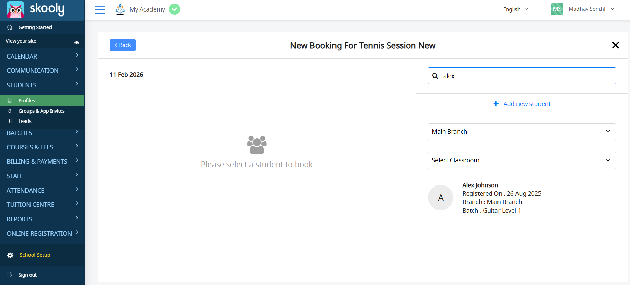Image resolution: width=630 pixels, height=285 pixels.
Task: Click the MS user avatar
Action: click(557, 9)
